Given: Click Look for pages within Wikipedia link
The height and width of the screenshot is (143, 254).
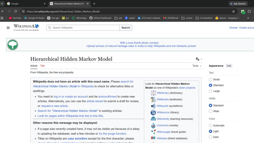Looking at the screenshot, I should (70, 116).
